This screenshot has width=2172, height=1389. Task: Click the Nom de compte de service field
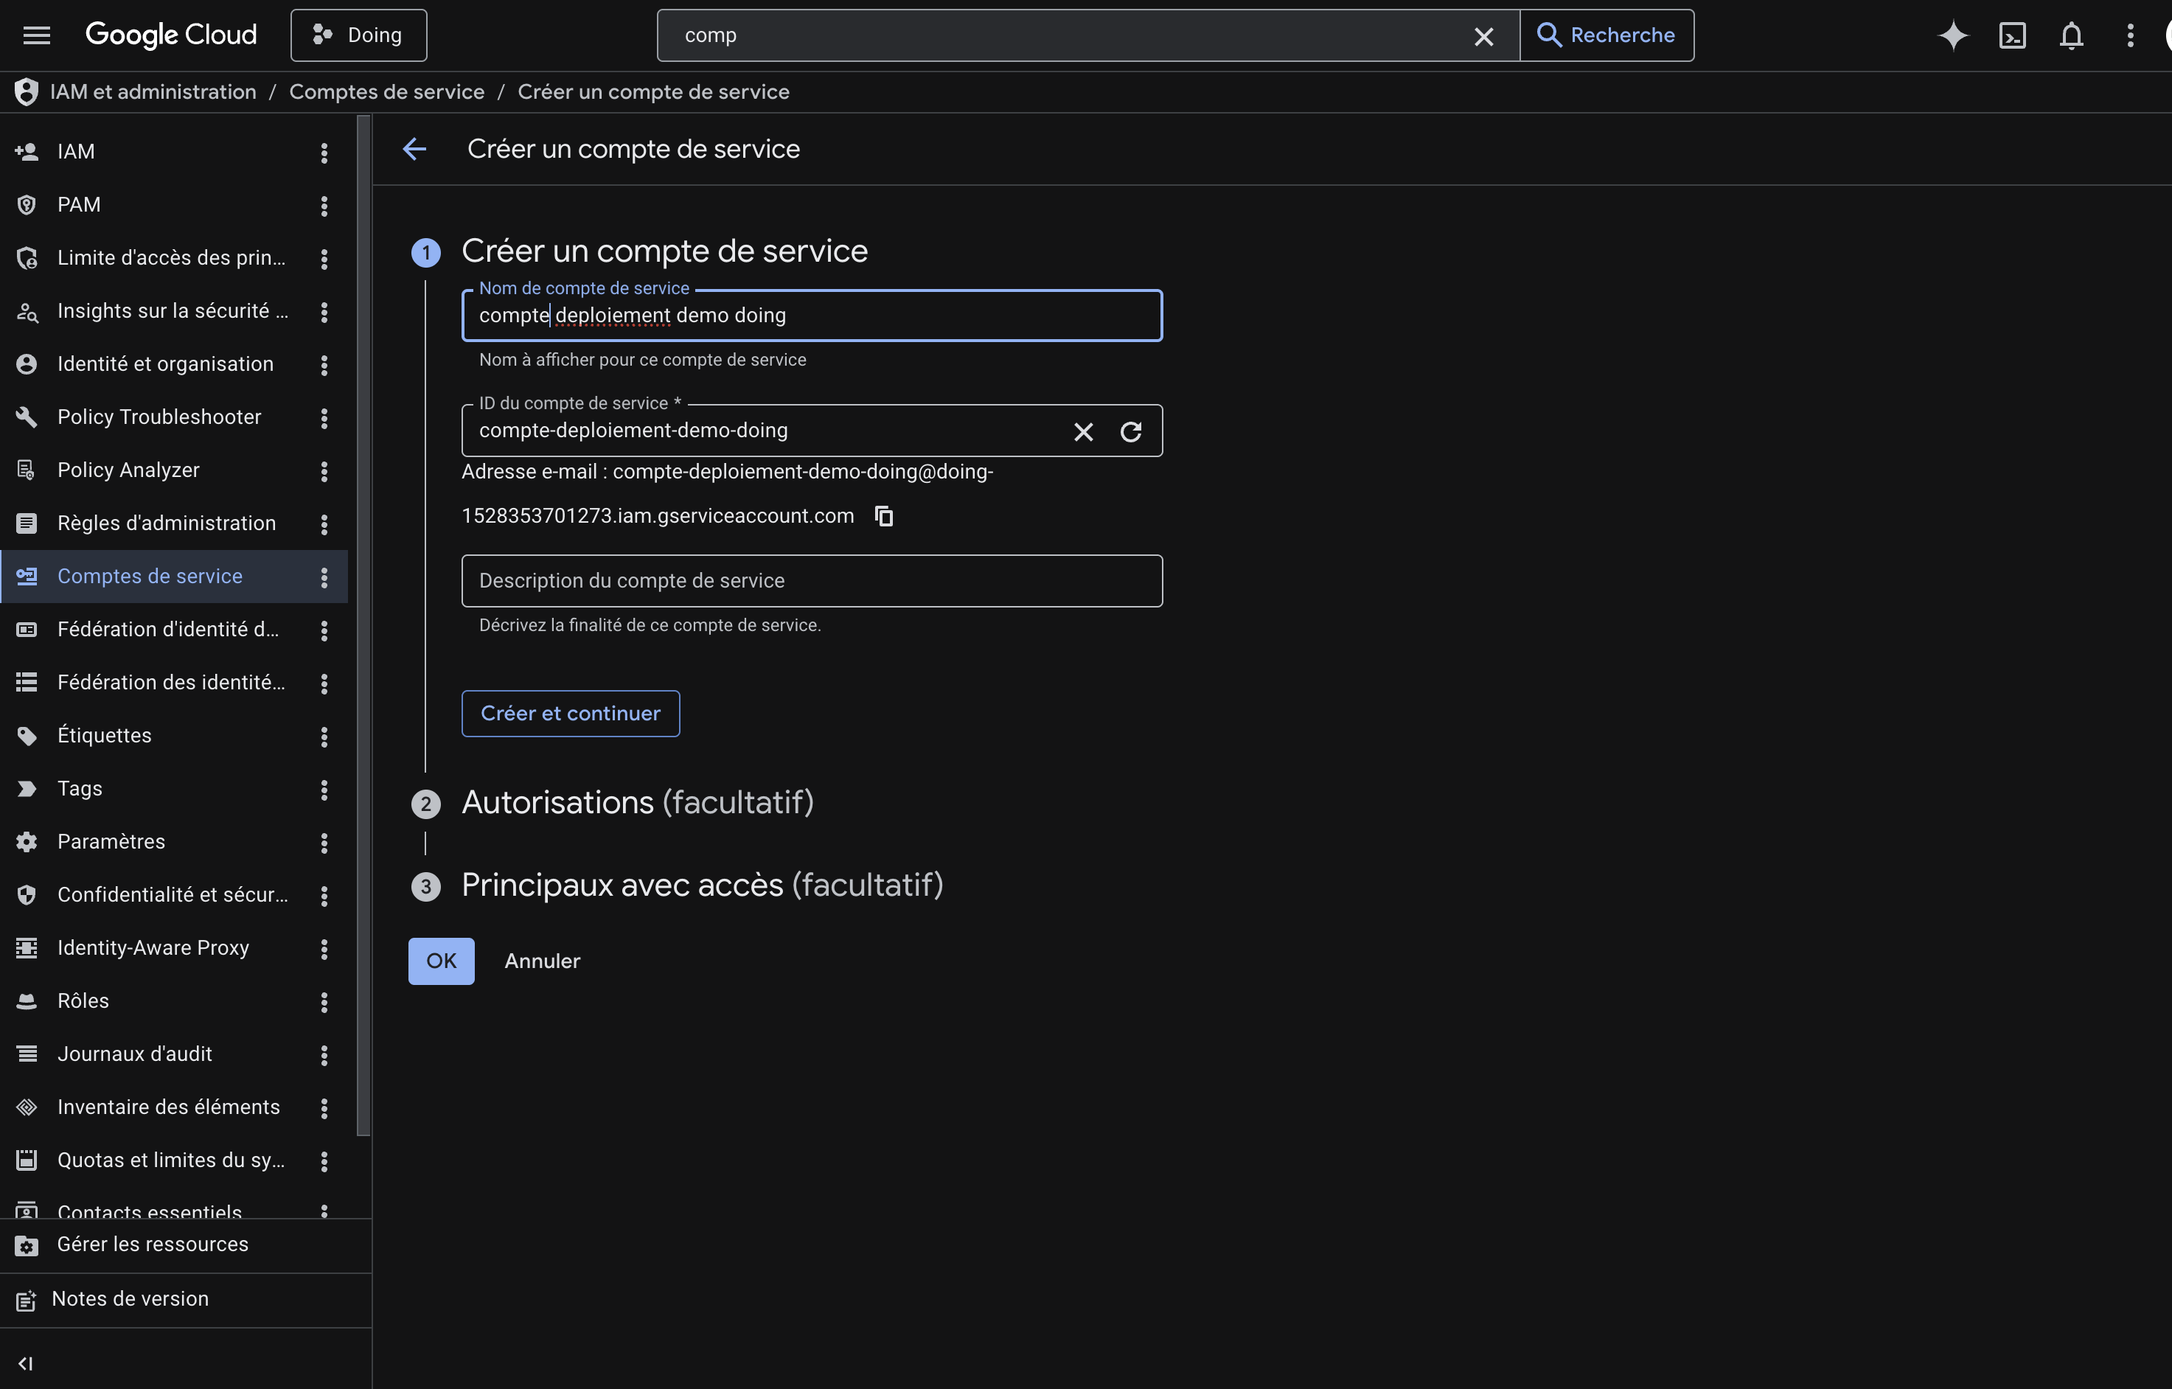[812, 316]
